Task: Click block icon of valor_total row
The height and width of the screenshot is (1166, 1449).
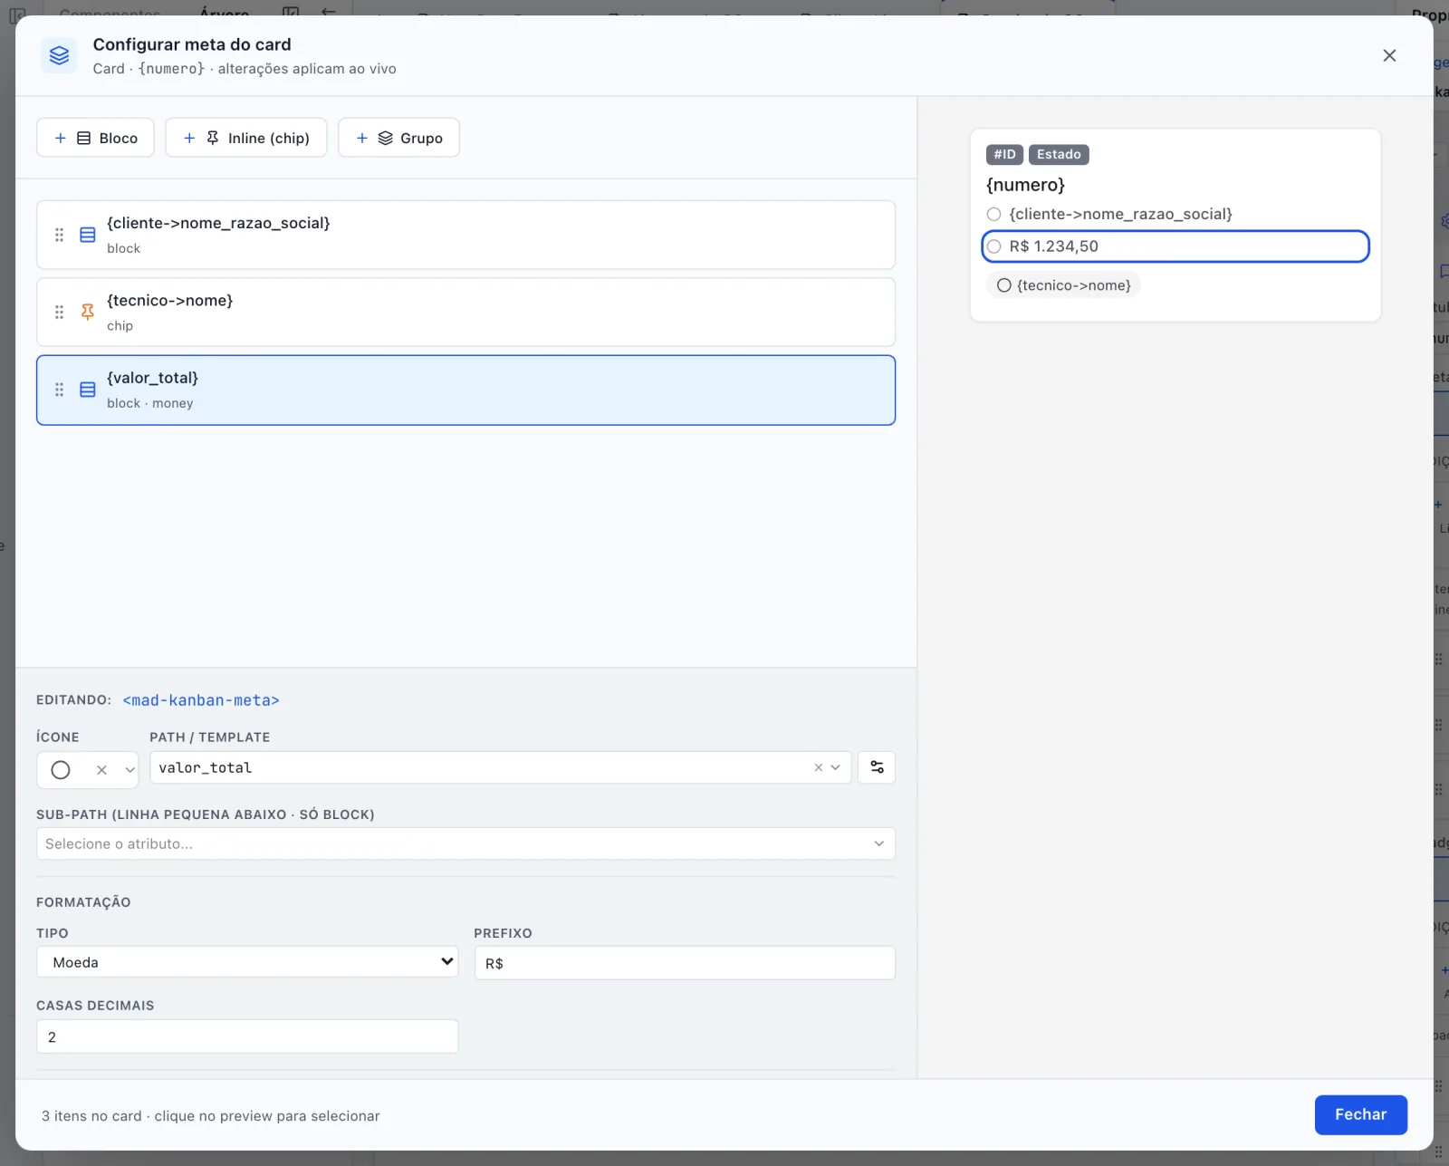Action: point(88,390)
